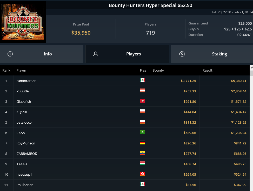This screenshot has height=191, width=253.
Task: Click result value $1,434.47
Action: (x=238, y=112)
